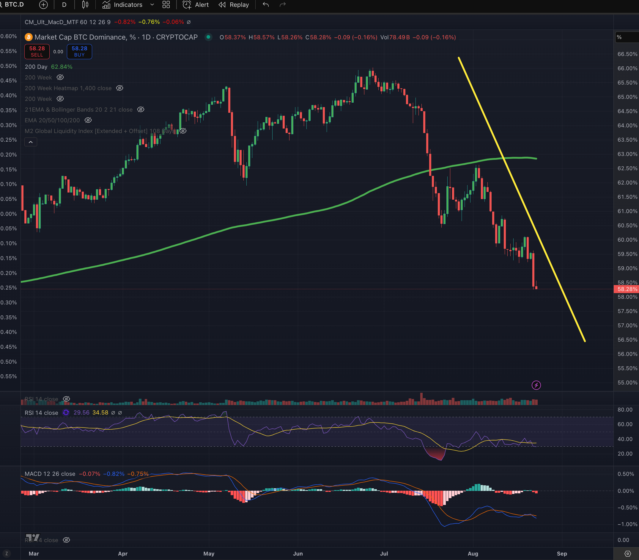Expand the Indicators favorites dropdown arrow

pos(152,5)
